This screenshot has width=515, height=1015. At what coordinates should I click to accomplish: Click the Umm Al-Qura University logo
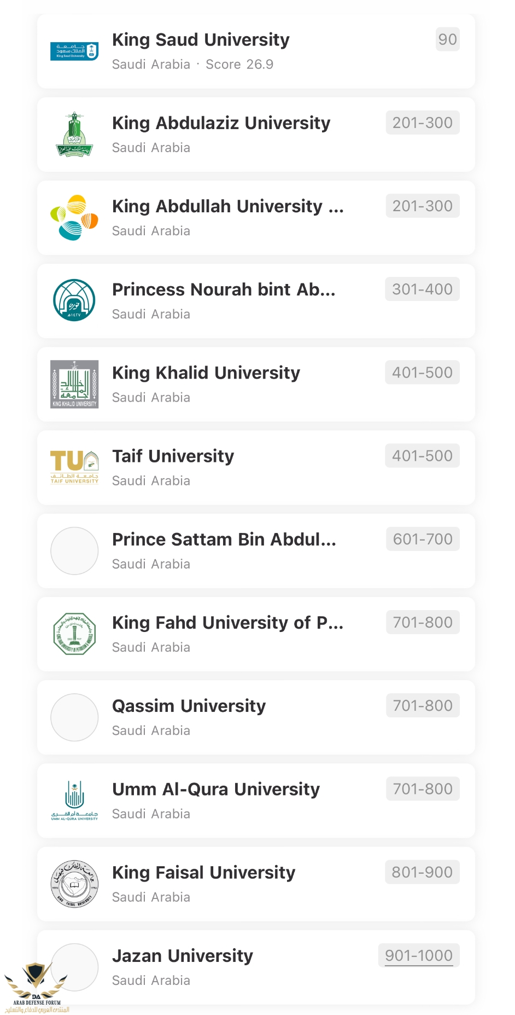coord(74,801)
